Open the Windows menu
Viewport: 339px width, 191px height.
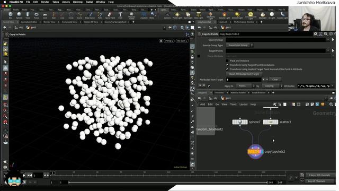pyautogui.click(x=101, y=2)
